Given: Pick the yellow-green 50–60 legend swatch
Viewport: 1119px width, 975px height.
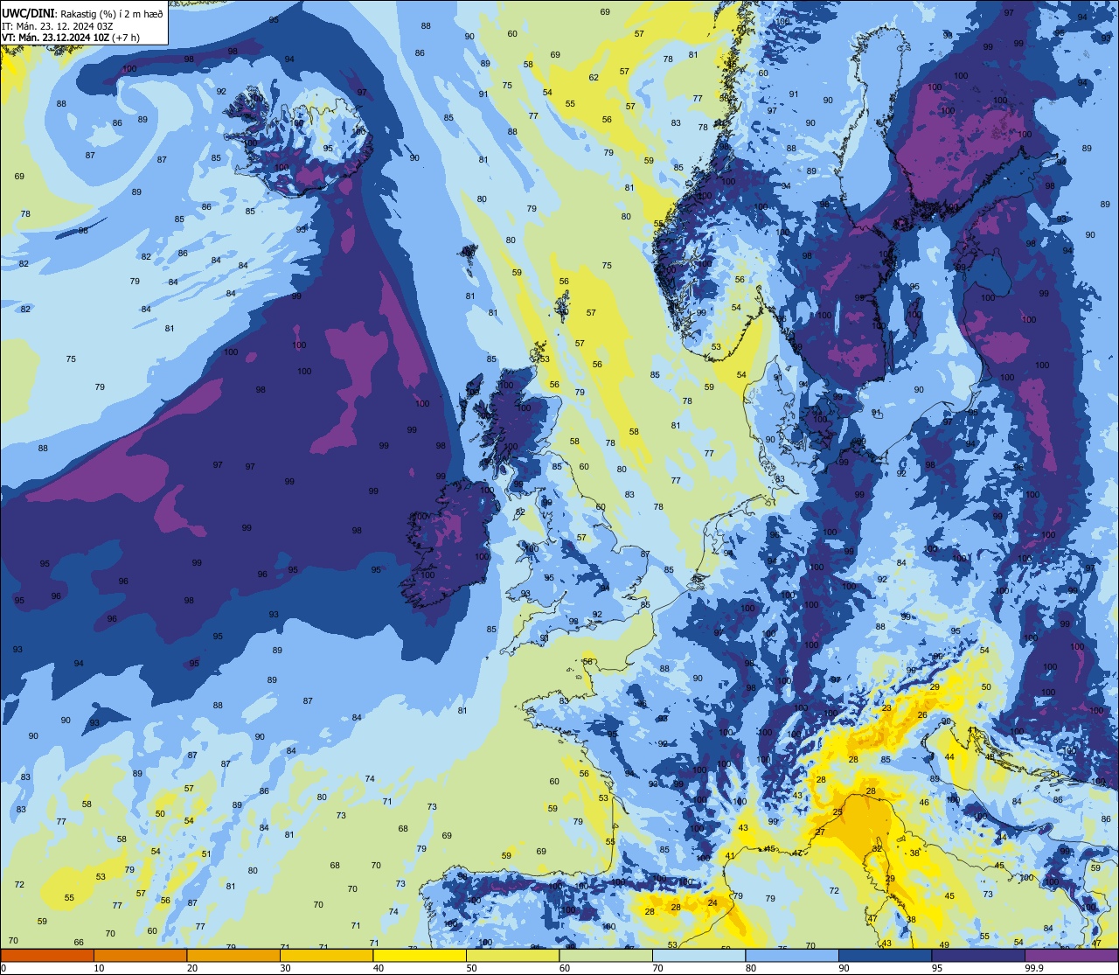Looking at the screenshot, I should (512, 956).
